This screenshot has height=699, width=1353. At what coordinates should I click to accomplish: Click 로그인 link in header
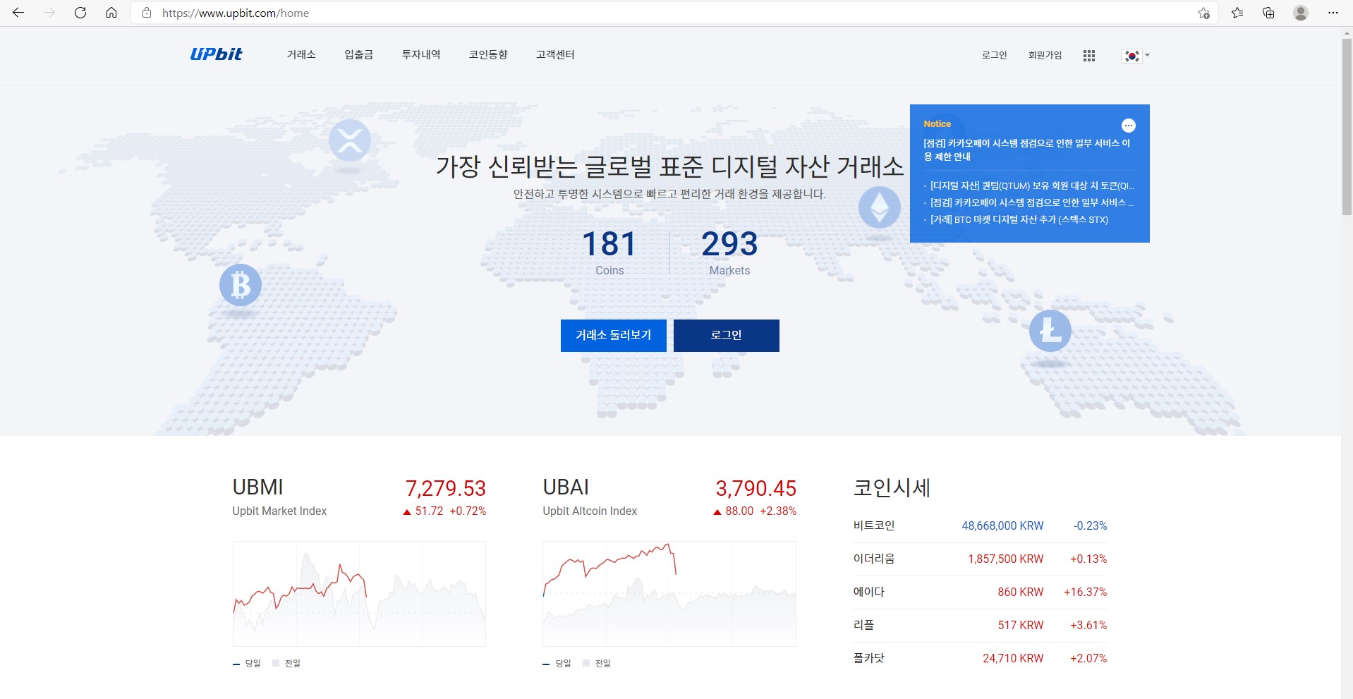(995, 55)
